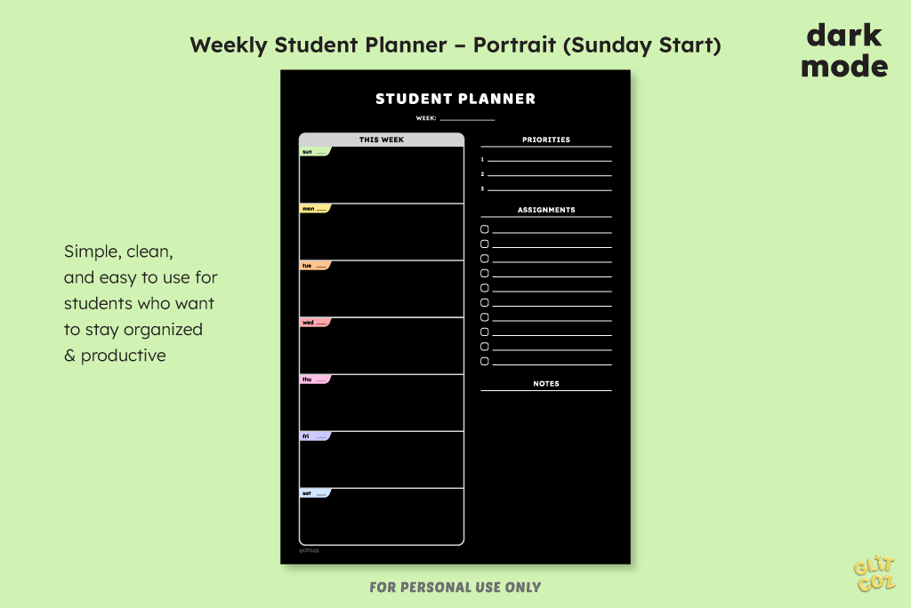
Task: Click the yellow mon day tab
Action: tap(316, 209)
